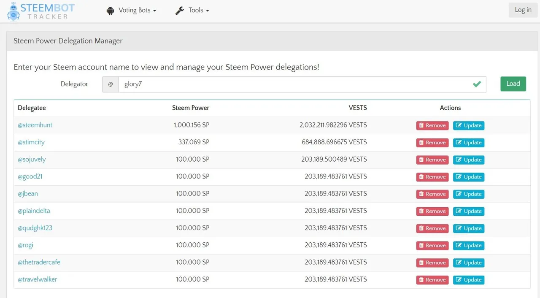
Task: Remove the delegation to @good21
Action: point(432,177)
